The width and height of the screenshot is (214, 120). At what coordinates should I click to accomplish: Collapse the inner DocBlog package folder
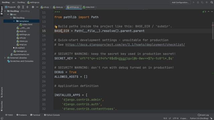11,18
